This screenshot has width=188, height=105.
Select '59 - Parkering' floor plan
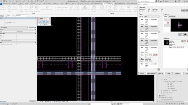171,88
